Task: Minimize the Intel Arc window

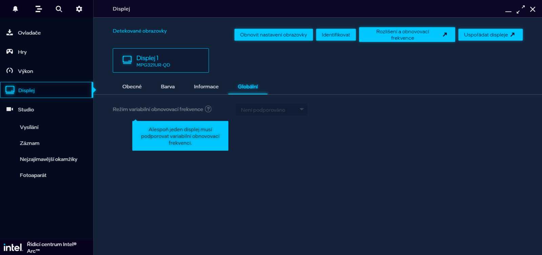Action: [508, 11]
